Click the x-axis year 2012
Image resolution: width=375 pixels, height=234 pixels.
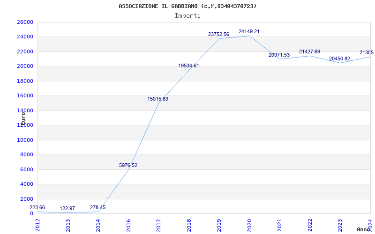coord(38,225)
